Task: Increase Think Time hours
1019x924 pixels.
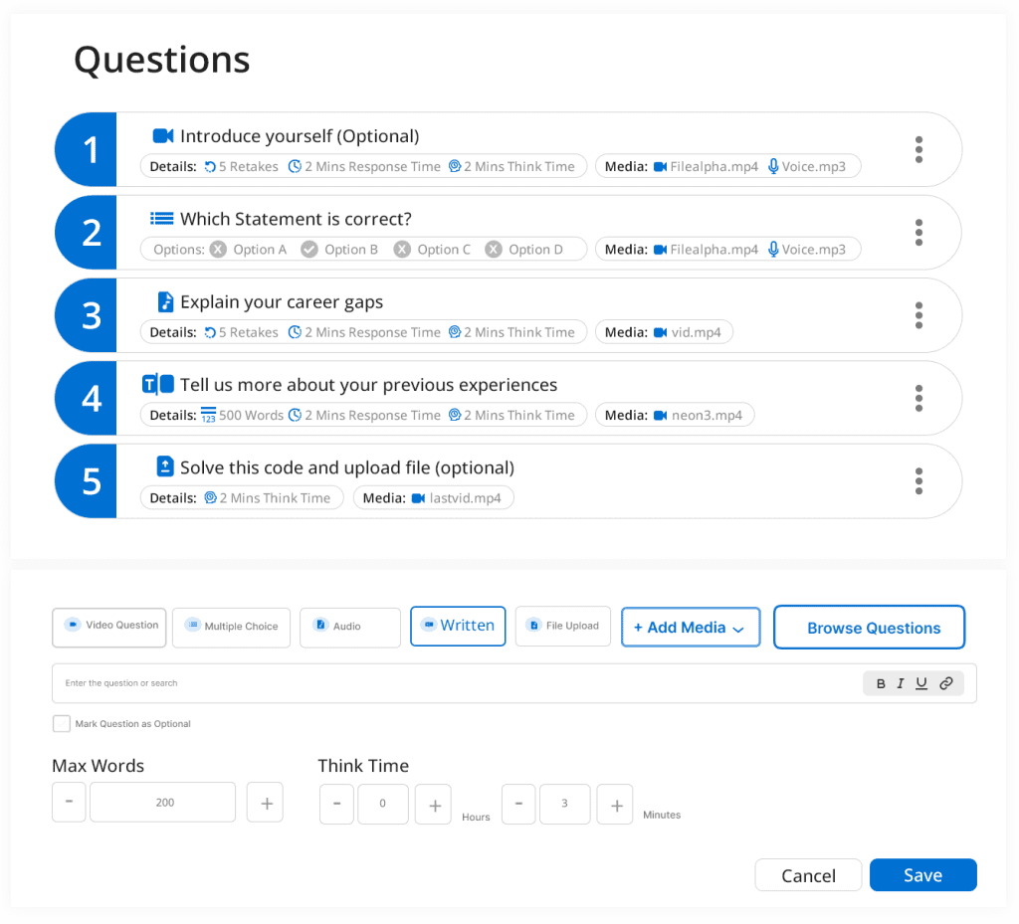Action: coord(433,804)
